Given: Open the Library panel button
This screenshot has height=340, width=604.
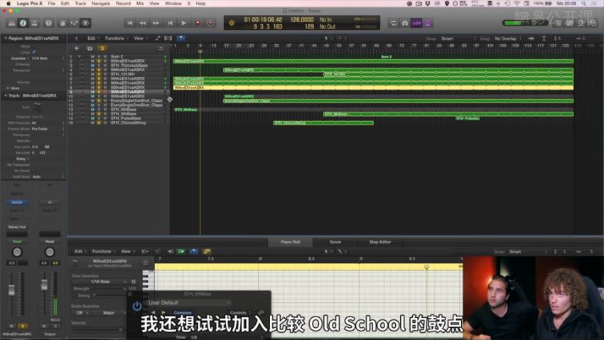Looking at the screenshot, I should pyautogui.click(x=11, y=23).
